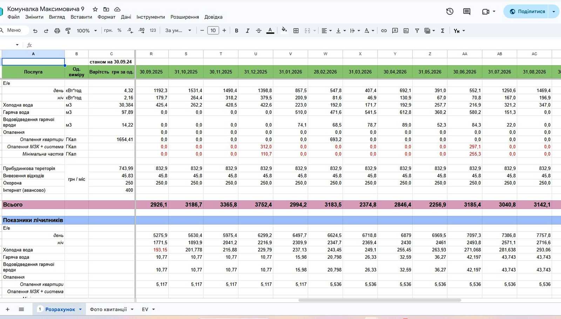The image size is (561, 319).
Task: Open the zoom 100% dropdown
Action: point(87,31)
